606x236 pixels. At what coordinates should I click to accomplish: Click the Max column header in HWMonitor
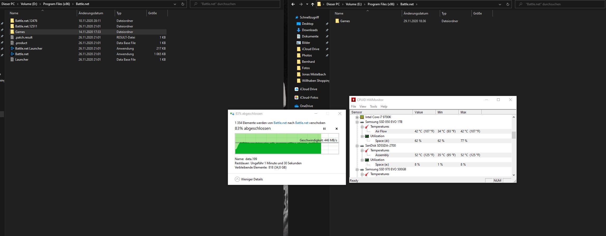tap(470, 112)
